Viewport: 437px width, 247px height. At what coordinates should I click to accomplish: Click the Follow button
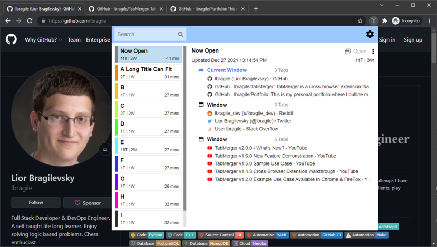click(36, 202)
